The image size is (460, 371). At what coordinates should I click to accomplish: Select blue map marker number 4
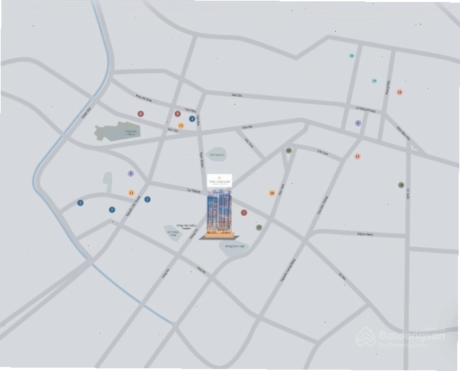(192, 119)
